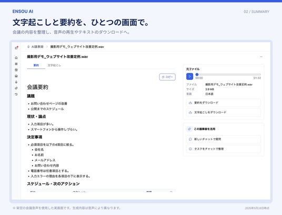Click the last icon at sidebar bottom

tap(16, 95)
